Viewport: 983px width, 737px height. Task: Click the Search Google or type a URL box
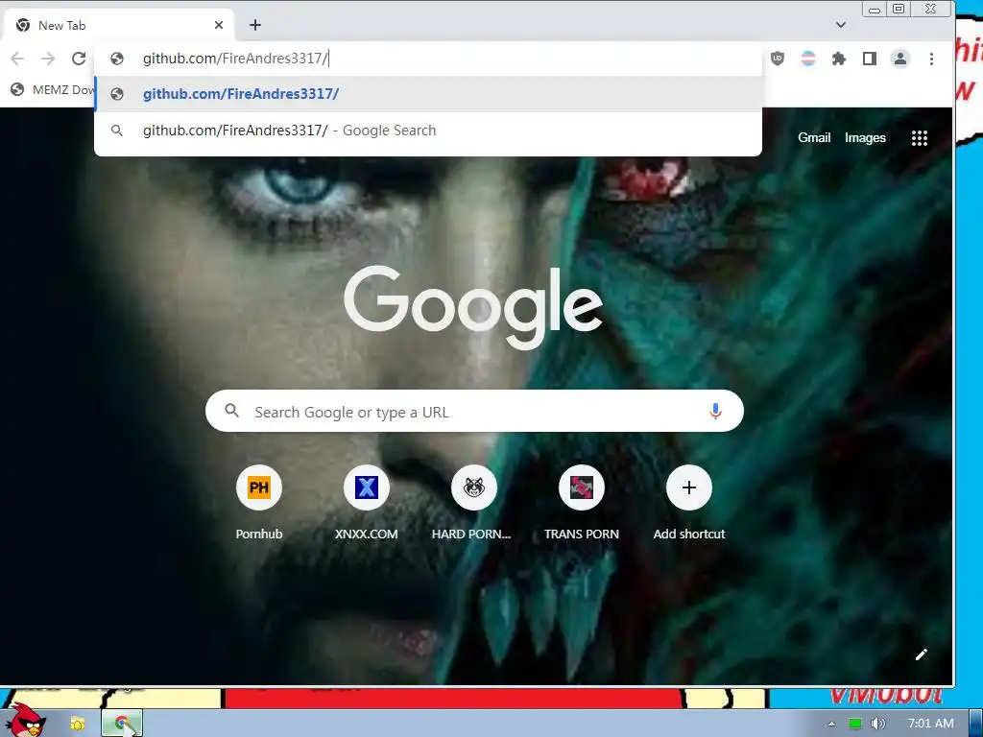pos(474,411)
